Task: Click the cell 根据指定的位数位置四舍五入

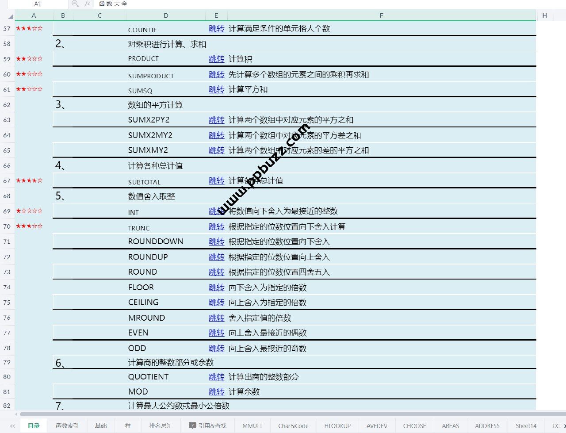Action: click(x=279, y=272)
